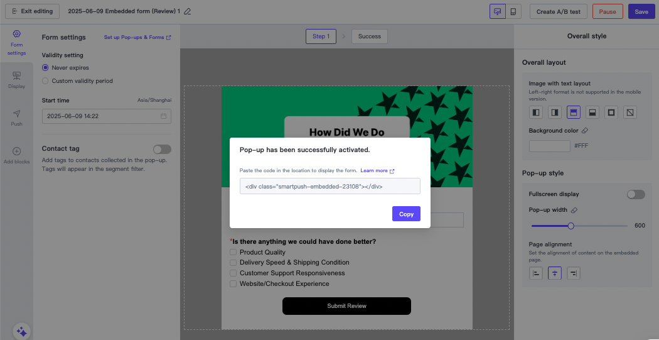Select center page alignment icon
The height and width of the screenshot is (340, 659).
click(x=554, y=273)
